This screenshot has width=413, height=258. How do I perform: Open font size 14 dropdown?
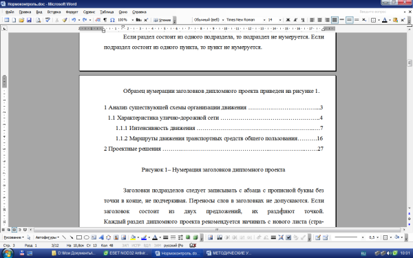coord(280,20)
